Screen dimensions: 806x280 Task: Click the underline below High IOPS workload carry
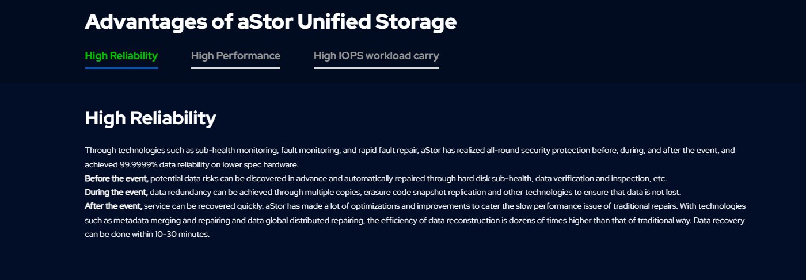(x=377, y=68)
